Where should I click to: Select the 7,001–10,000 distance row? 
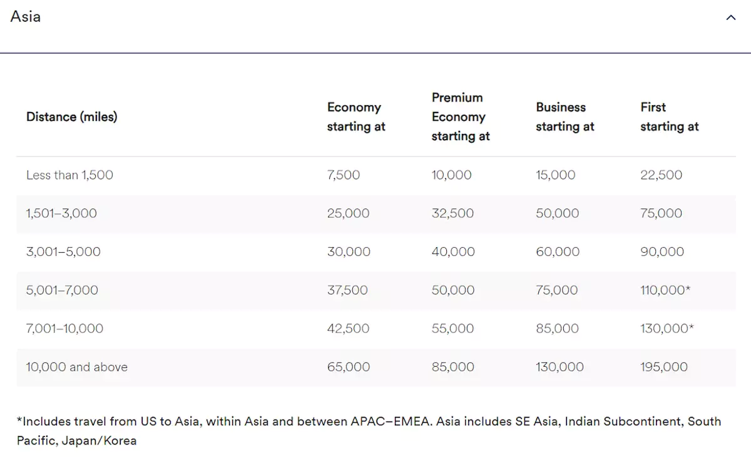[x=64, y=329]
